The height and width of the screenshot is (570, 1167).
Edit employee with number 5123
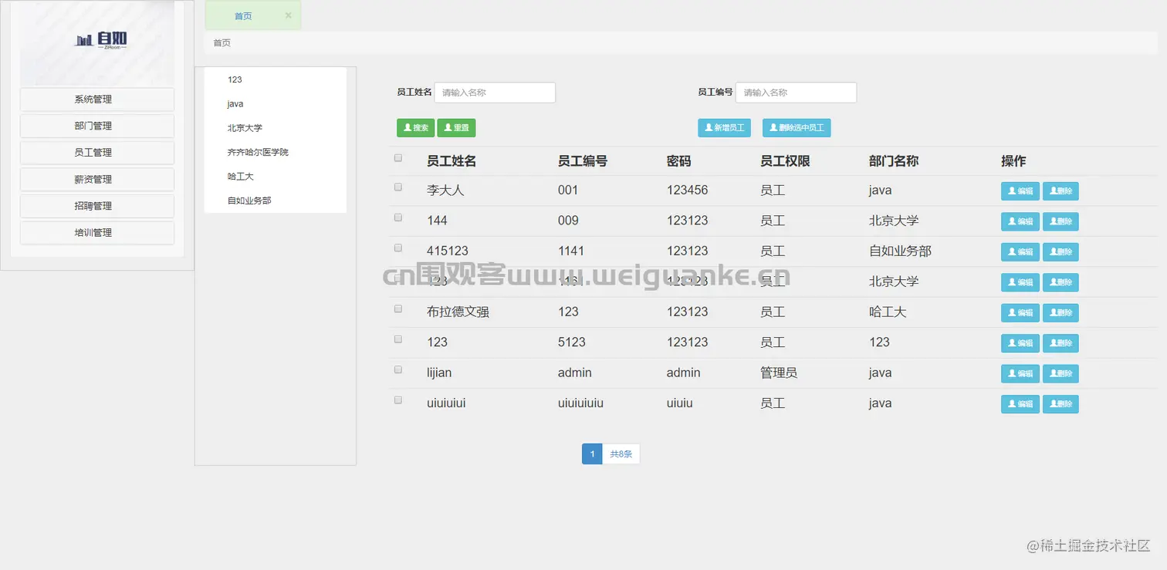tap(1020, 343)
